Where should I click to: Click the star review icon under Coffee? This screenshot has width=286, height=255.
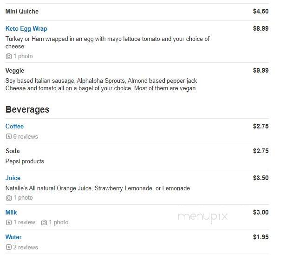pos(8,136)
